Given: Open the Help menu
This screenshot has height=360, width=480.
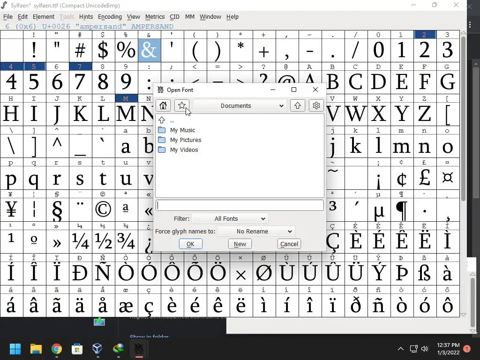Looking at the screenshot, I should coord(232,17).
